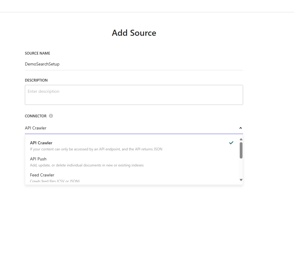This screenshot has width=294, height=268.
Task: Click into the Enter description text box
Action: click(x=134, y=95)
